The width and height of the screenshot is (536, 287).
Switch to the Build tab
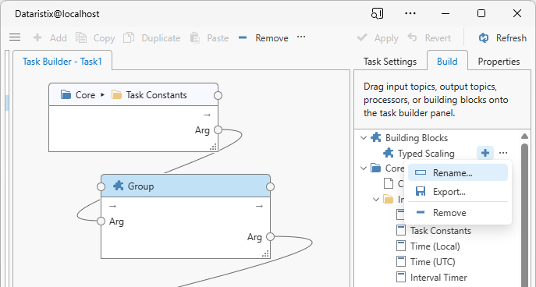click(447, 61)
